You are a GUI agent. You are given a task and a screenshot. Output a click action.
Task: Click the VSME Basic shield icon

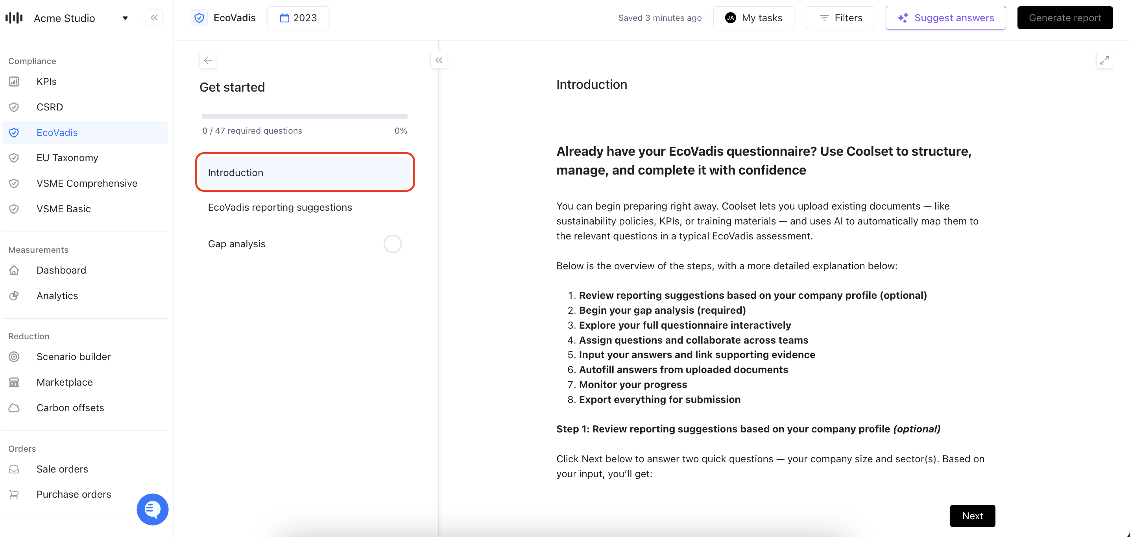click(14, 209)
